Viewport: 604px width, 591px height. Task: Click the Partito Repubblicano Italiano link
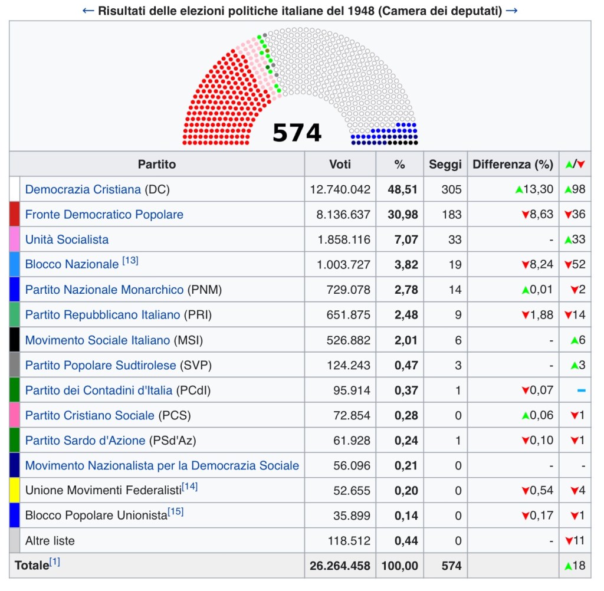coord(102,315)
